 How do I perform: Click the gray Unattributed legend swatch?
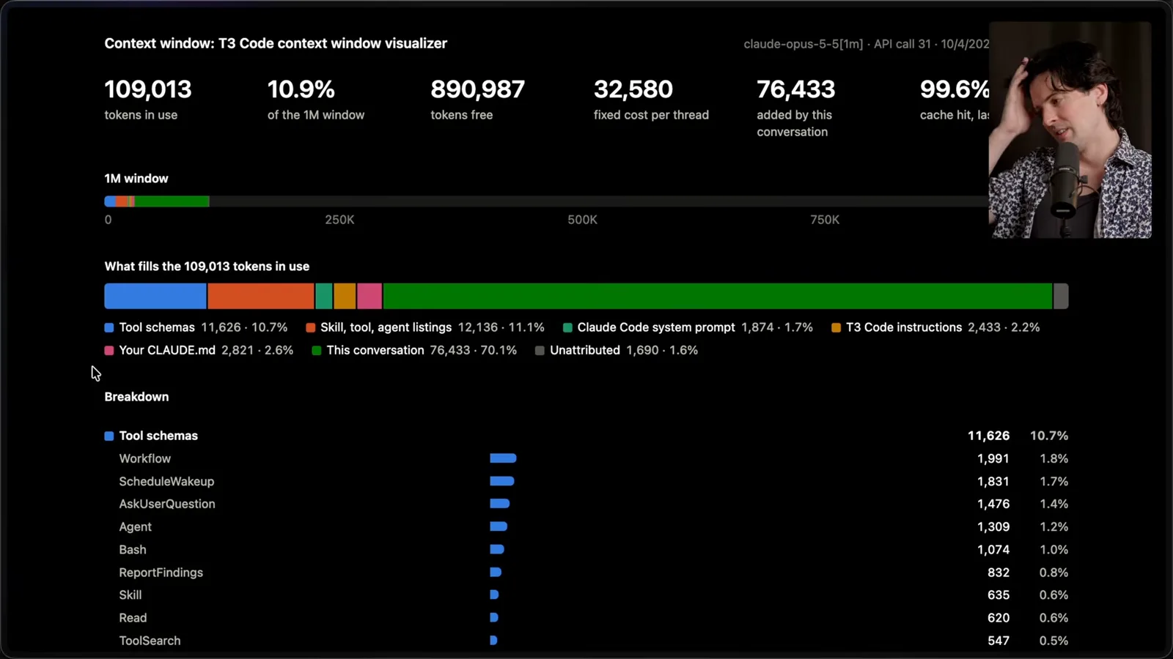pos(540,351)
